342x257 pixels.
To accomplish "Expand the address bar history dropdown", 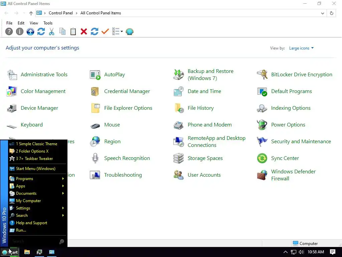I will tap(323, 13).
